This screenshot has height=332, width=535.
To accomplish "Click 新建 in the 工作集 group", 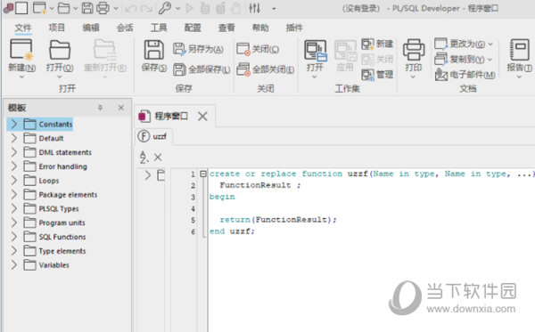I will (x=377, y=44).
